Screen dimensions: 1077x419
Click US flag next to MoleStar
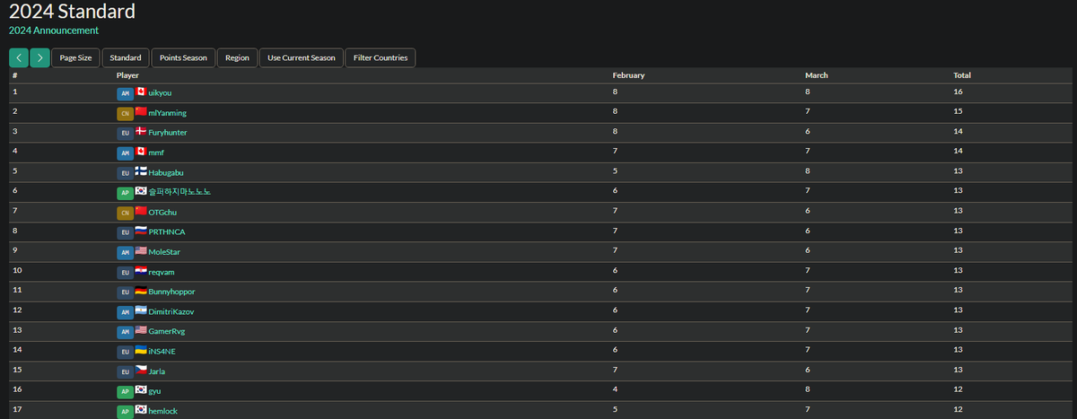pos(141,251)
